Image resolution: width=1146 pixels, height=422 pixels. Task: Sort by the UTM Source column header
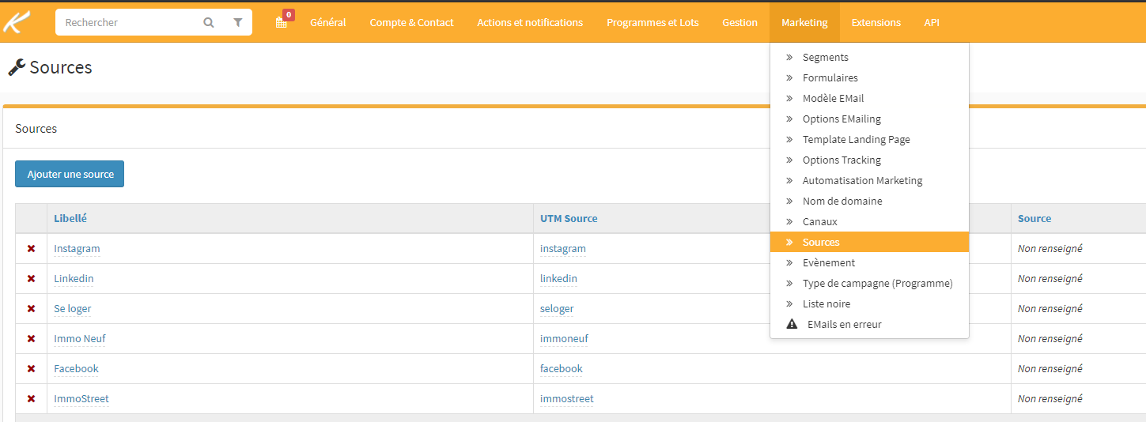click(x=569, y=219)
